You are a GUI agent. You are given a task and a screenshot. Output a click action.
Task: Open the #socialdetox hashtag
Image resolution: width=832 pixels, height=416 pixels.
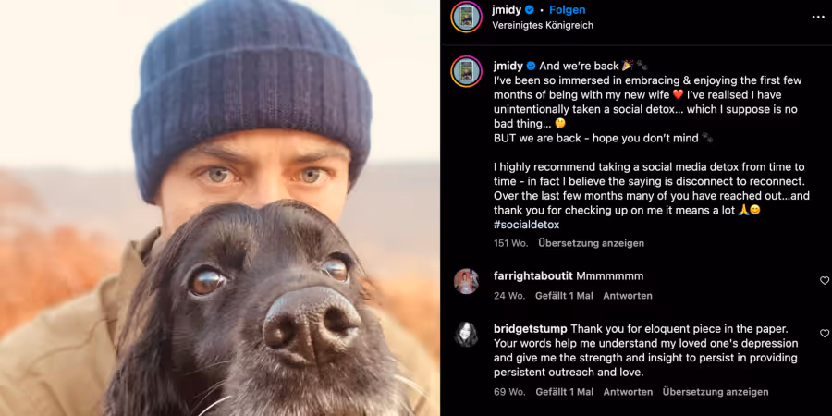coord(526,225)
